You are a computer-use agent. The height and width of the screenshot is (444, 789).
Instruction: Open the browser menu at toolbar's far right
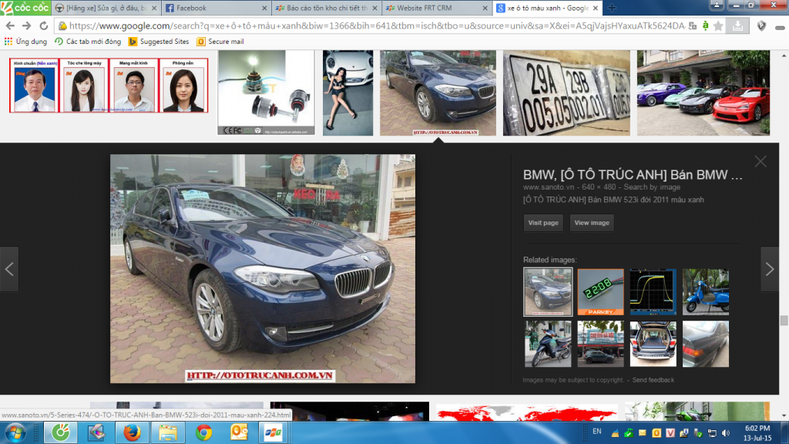(780, 26)
